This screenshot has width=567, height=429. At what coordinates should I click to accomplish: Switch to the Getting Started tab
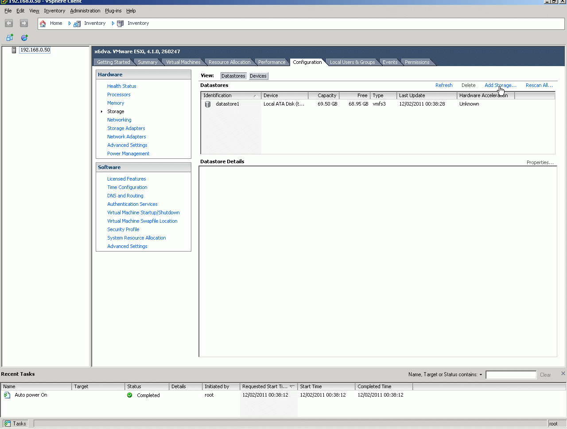coord(113,62)
